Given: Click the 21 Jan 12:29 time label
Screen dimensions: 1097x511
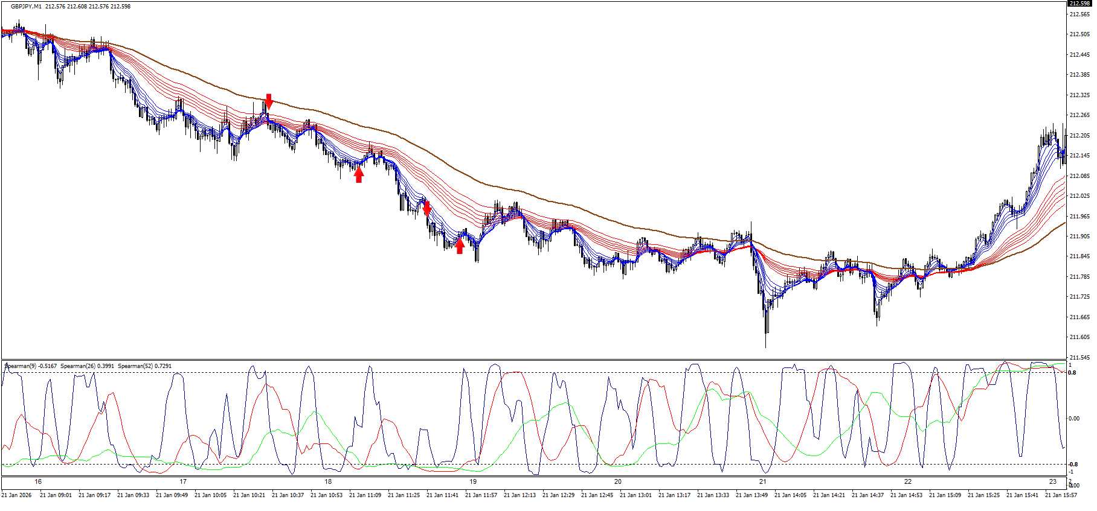Looking at the screenshot, I should [x=558, y=495].
